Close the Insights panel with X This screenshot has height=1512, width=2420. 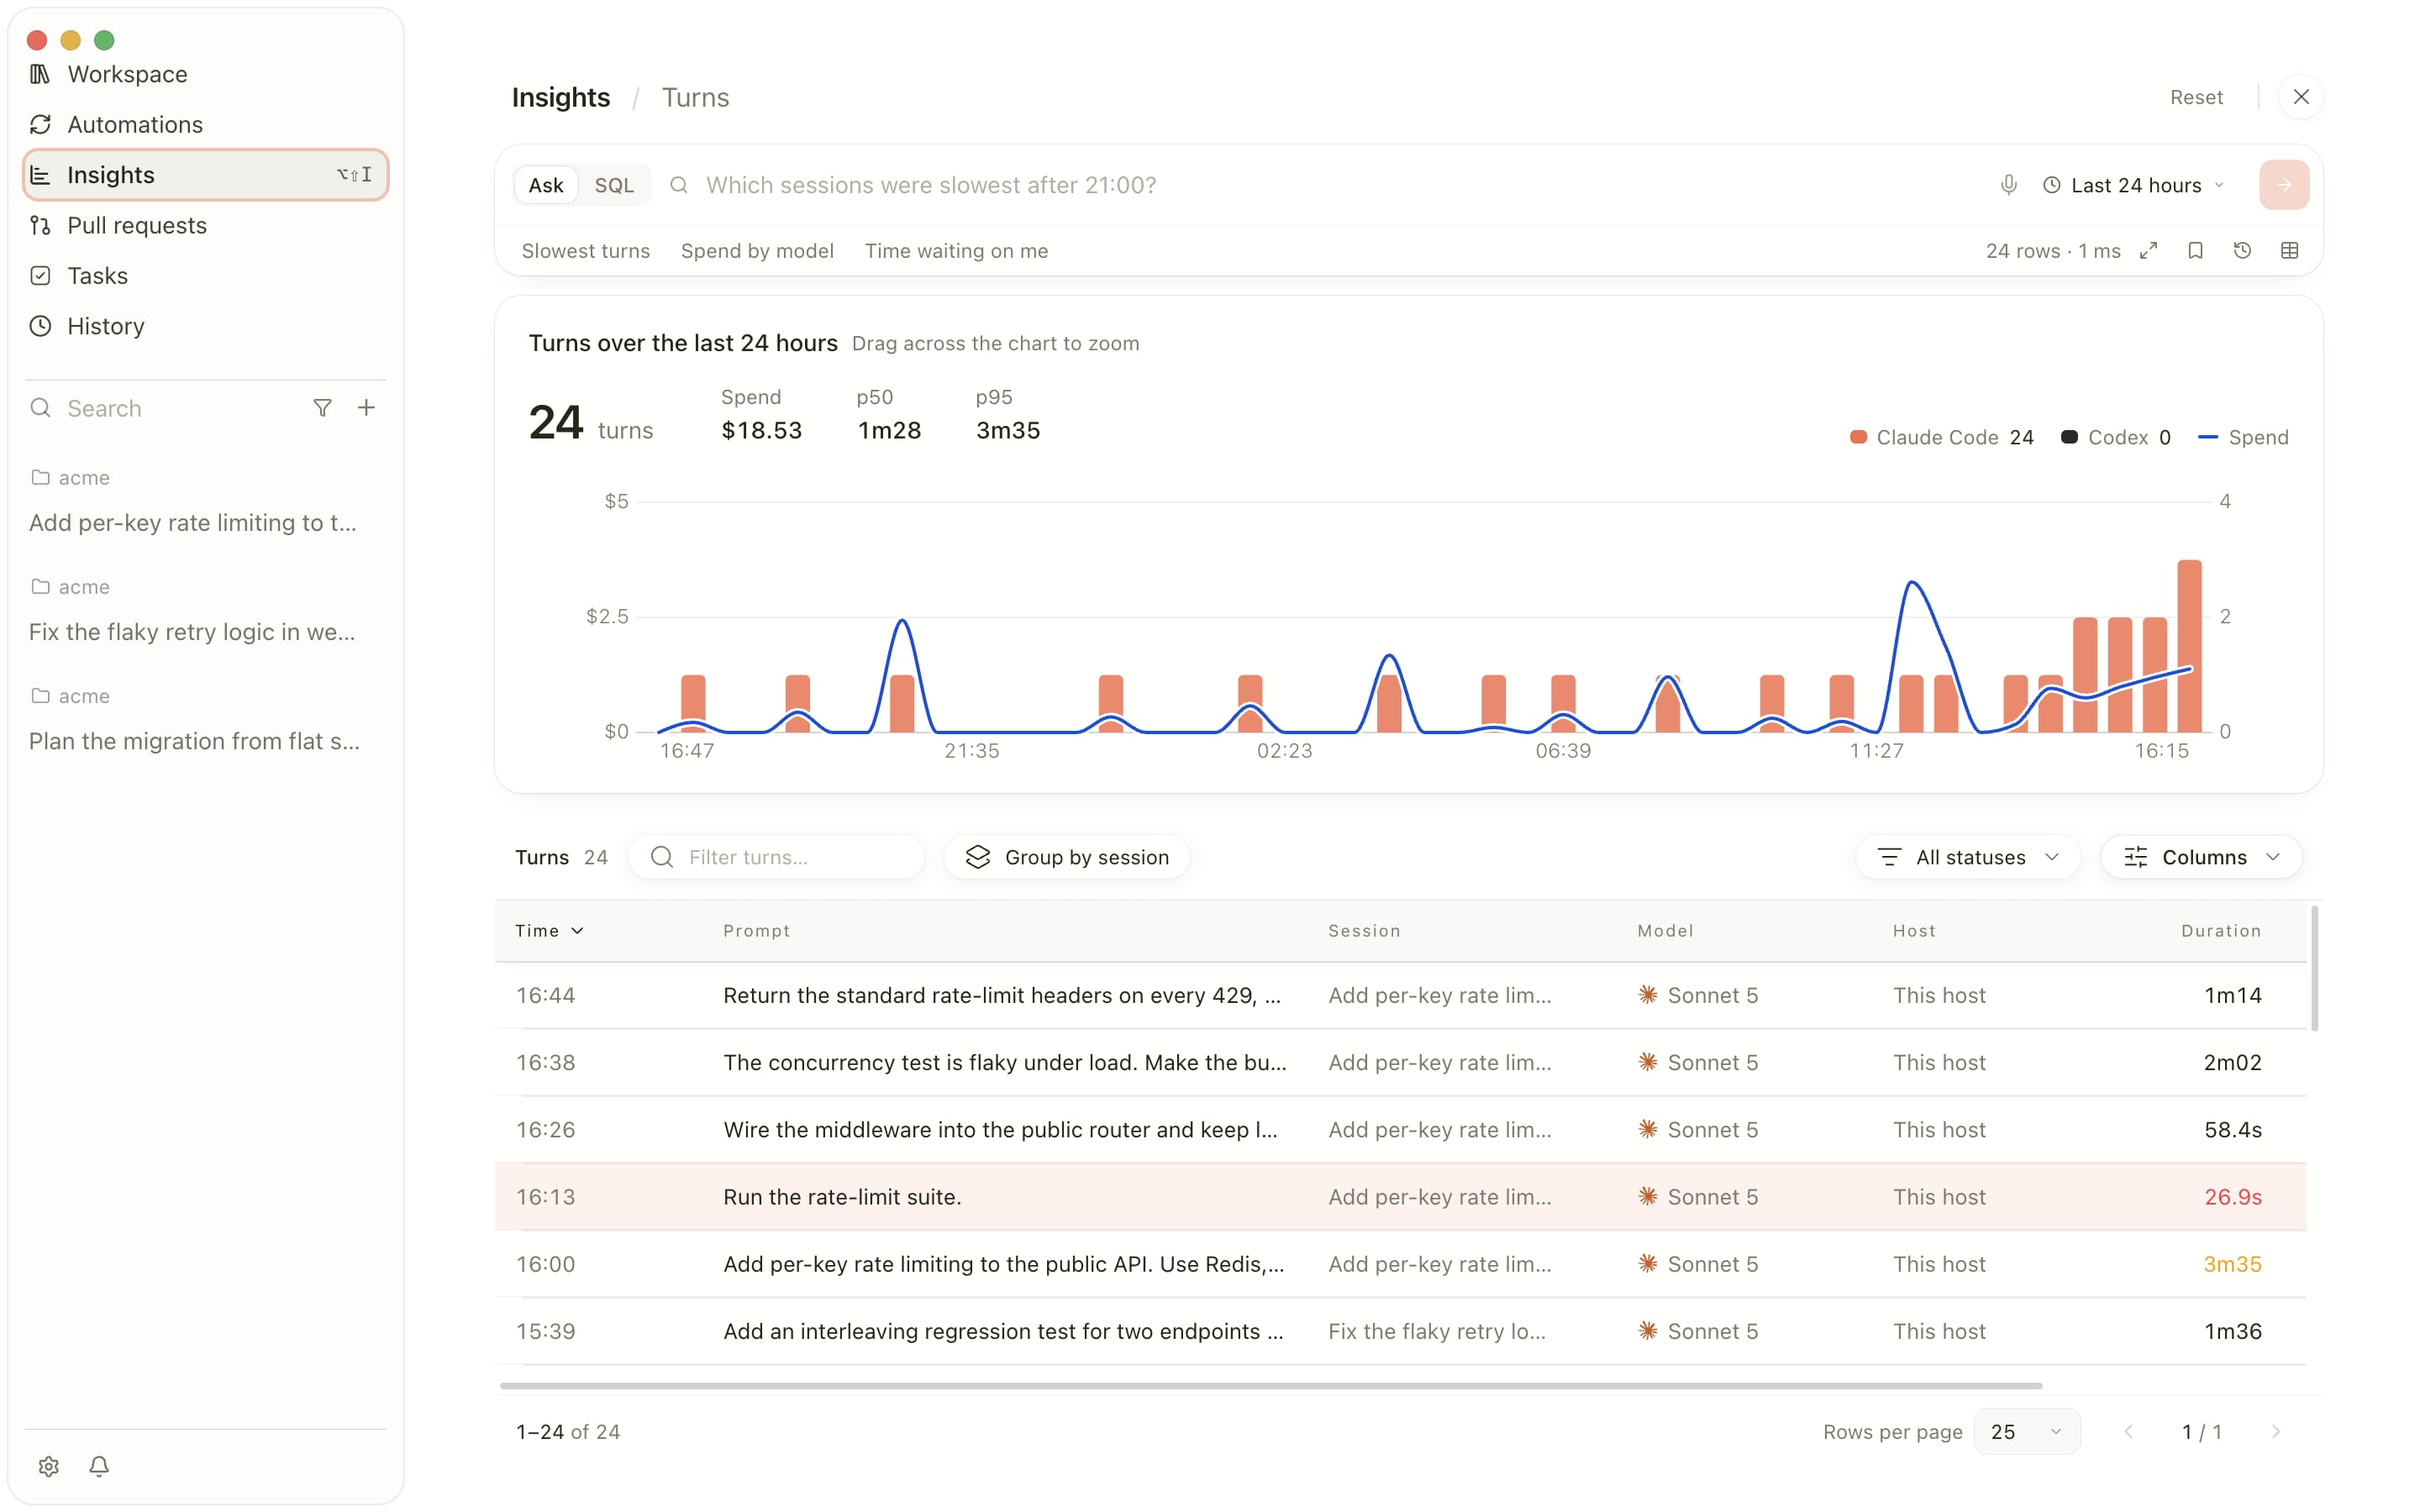(2301, 97)
